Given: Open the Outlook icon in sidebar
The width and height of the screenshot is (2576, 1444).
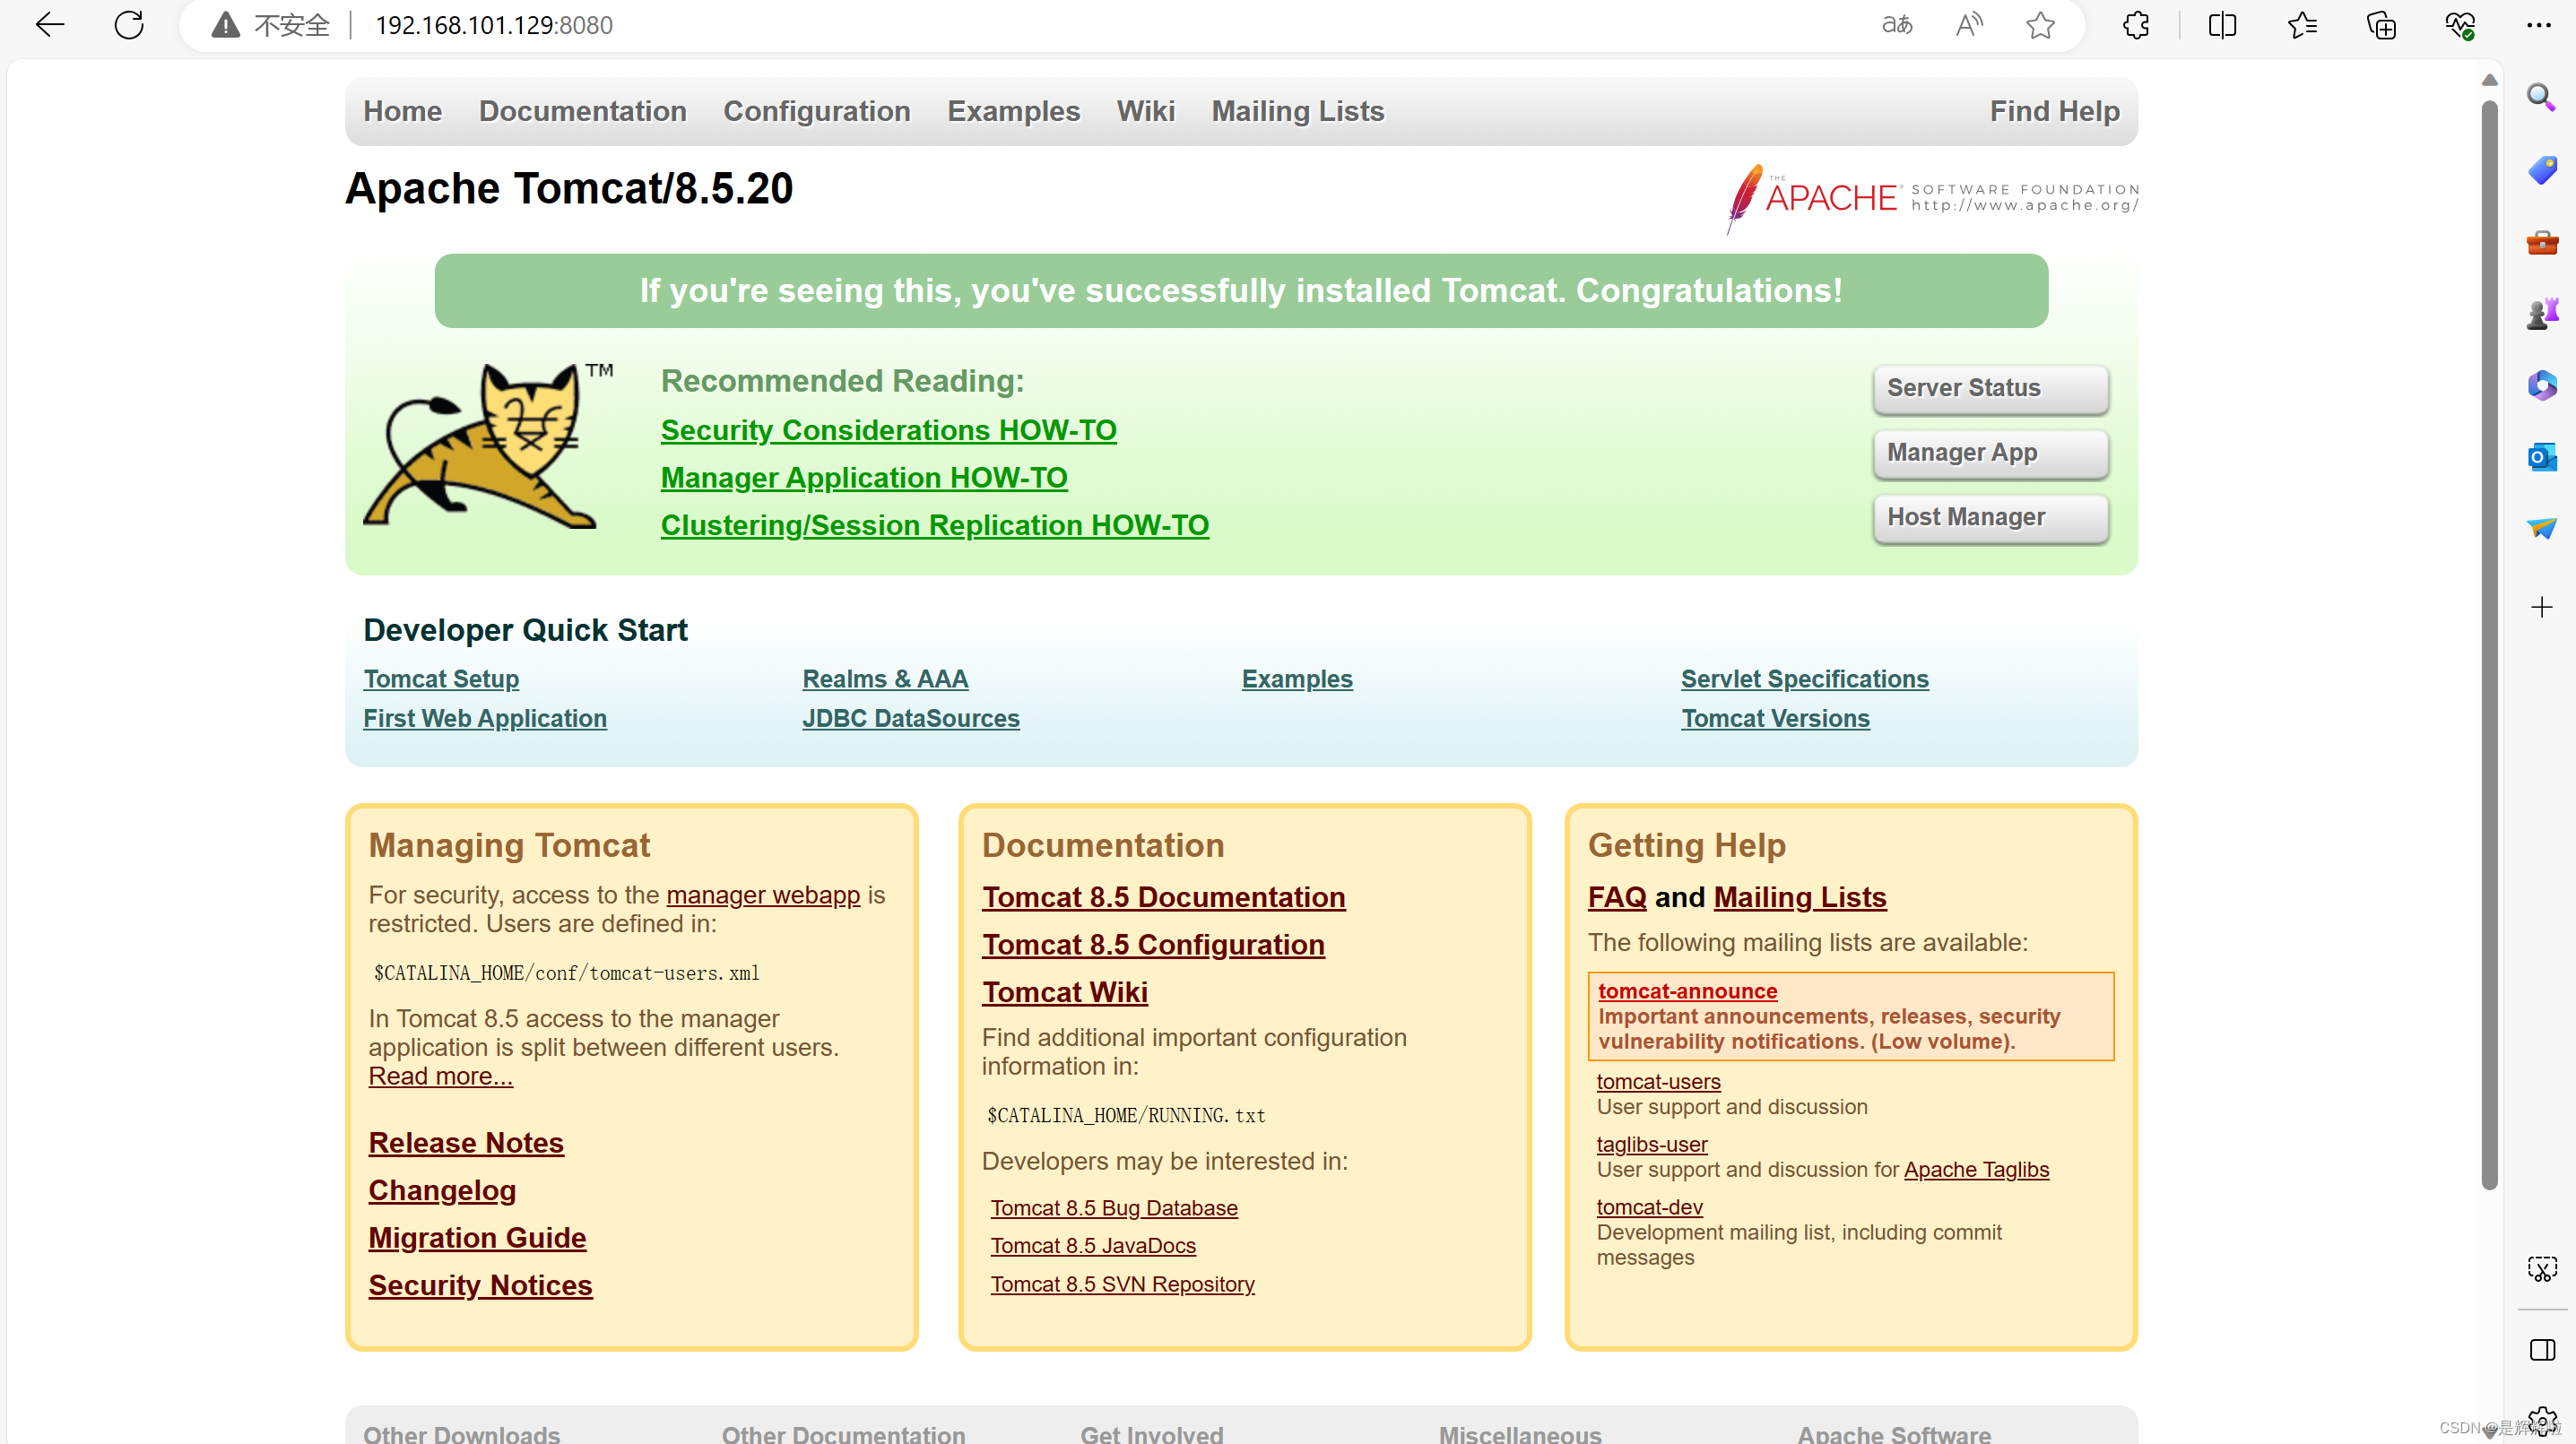Looking at the screenshot, I should tap(2541, 458).
